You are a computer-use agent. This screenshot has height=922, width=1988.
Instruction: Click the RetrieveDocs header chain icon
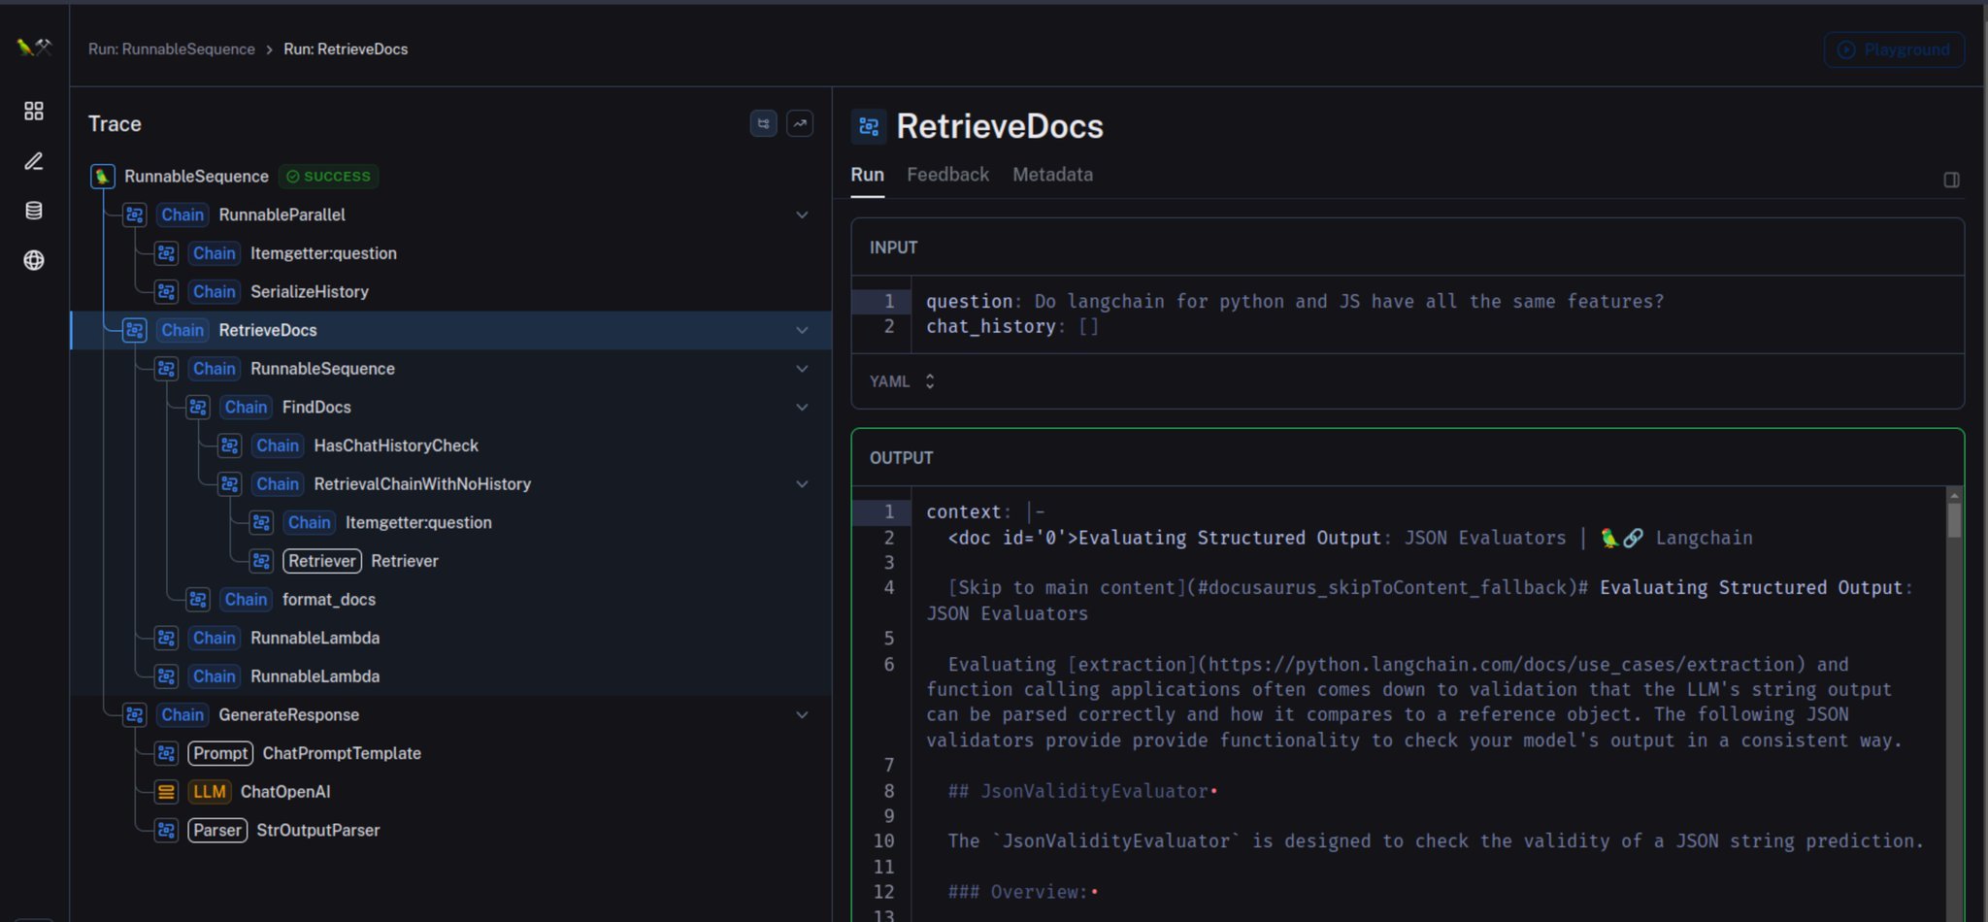pyautogui.click(x=869, y=126)
